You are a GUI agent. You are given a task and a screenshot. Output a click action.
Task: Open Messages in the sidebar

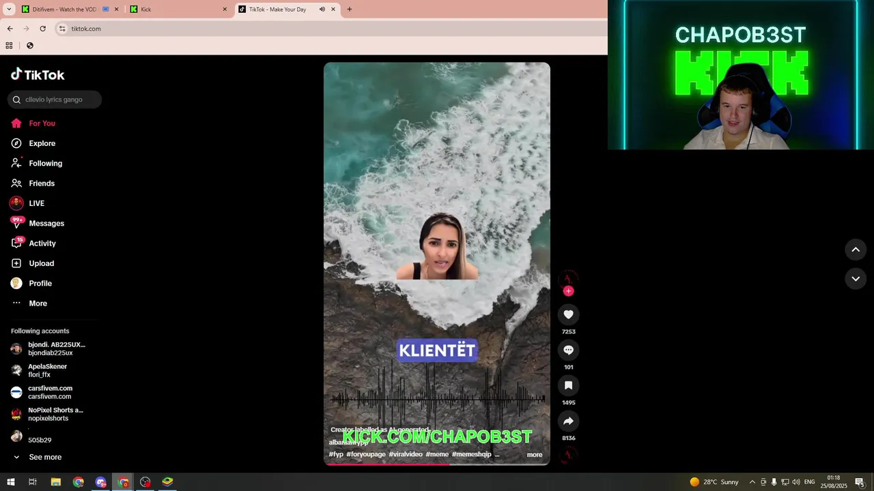tap(46, 223)
